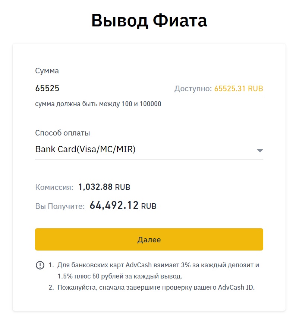The height and width of the screenshot is (325, 296).
Task: Select the 1,032.88 RUB commission value
Action: [104, 187]
